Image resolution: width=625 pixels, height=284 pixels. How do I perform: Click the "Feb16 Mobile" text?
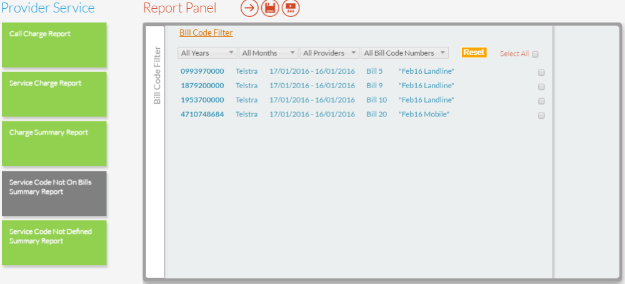pyautogui.click(x=424, y=114)
